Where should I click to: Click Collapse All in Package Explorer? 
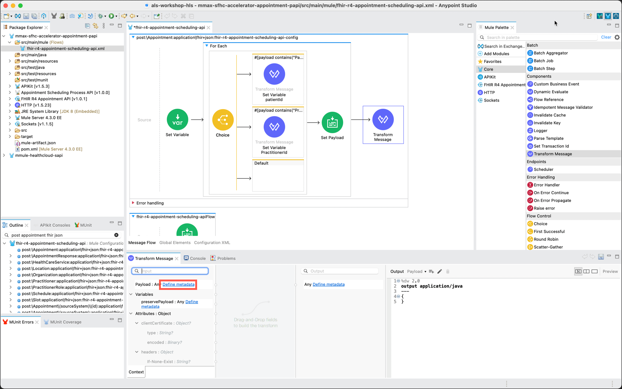tap(87, 26)
